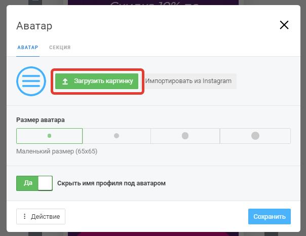Image resolution: width=306 pixels, height=236 pixels.
Task: Open the Действие dropdown menu
Action: (x=41, y=216)
